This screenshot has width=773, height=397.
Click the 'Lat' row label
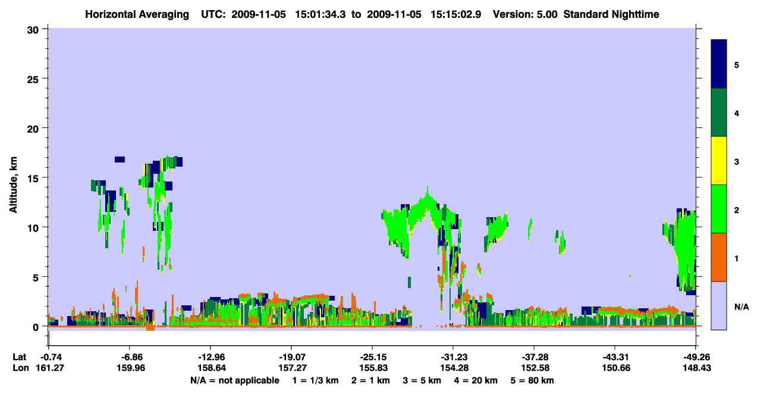(18, 357)
